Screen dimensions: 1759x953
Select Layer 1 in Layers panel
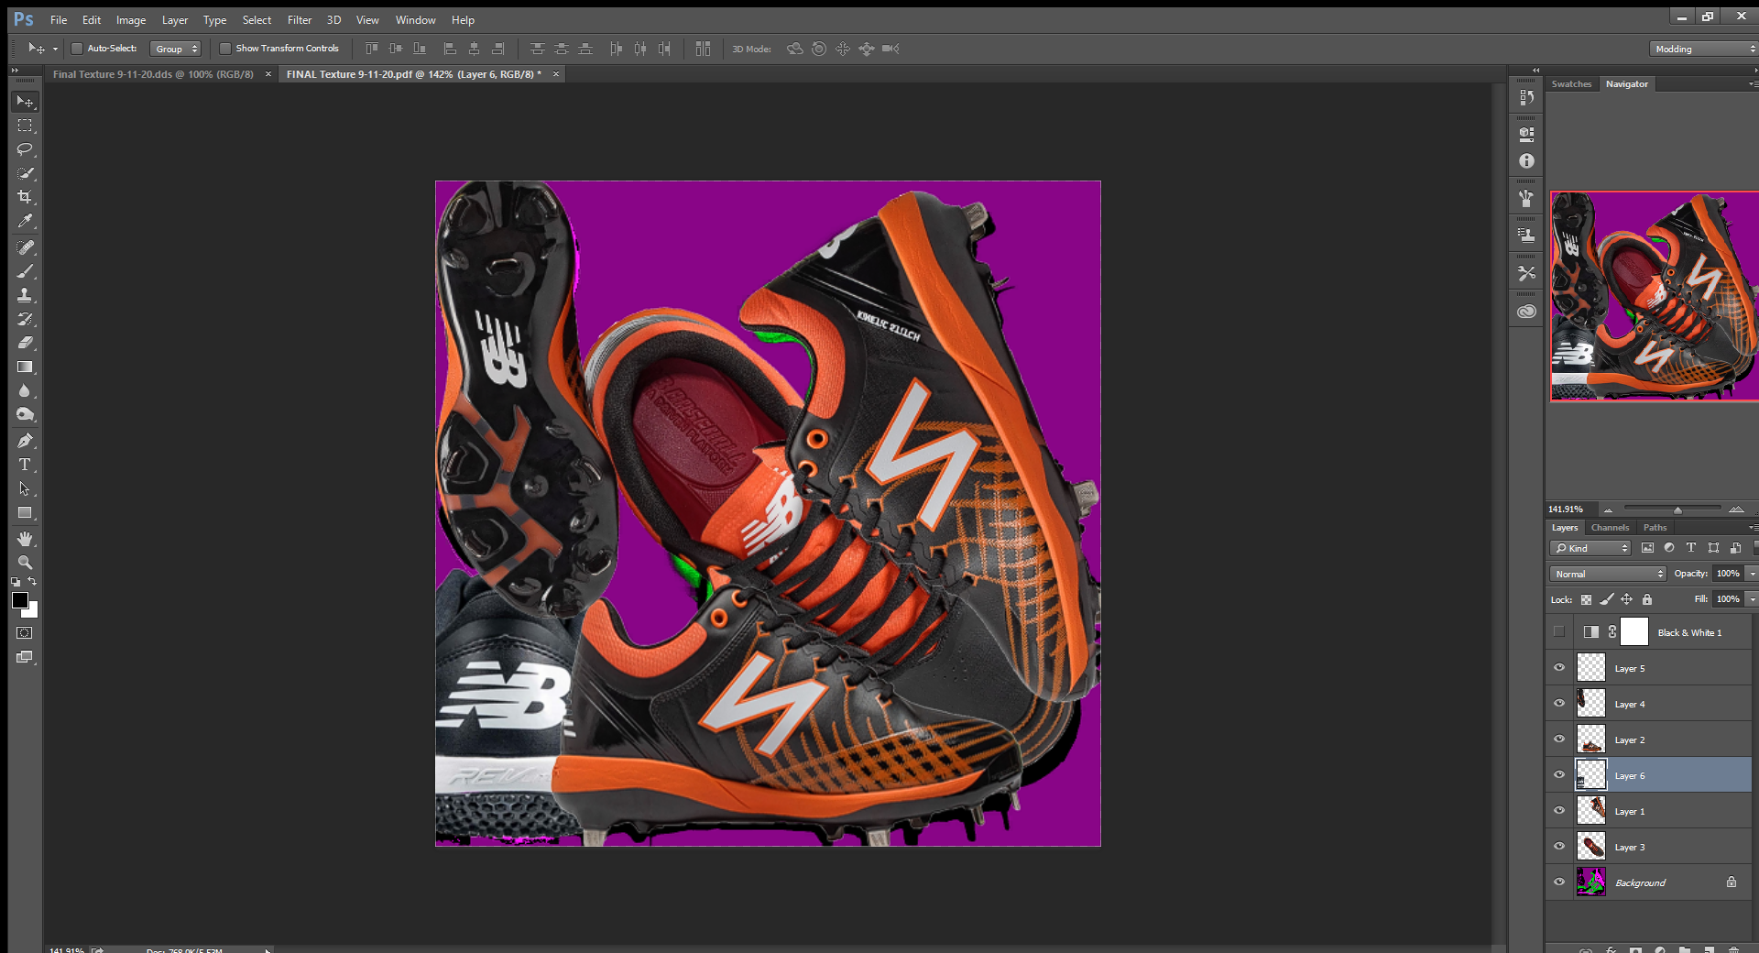[1648, 811]
